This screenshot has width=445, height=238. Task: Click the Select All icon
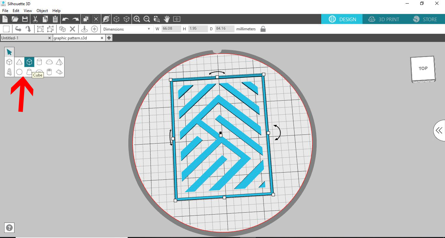tap(86, 19)
